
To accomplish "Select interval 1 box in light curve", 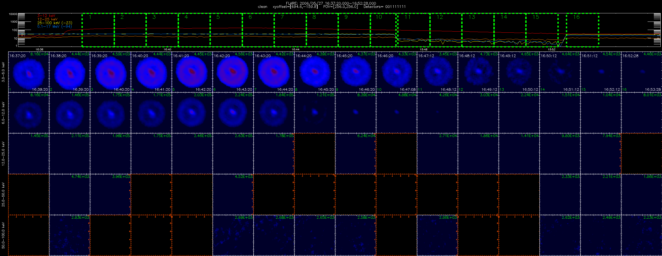I will click(x=98, y=30).
